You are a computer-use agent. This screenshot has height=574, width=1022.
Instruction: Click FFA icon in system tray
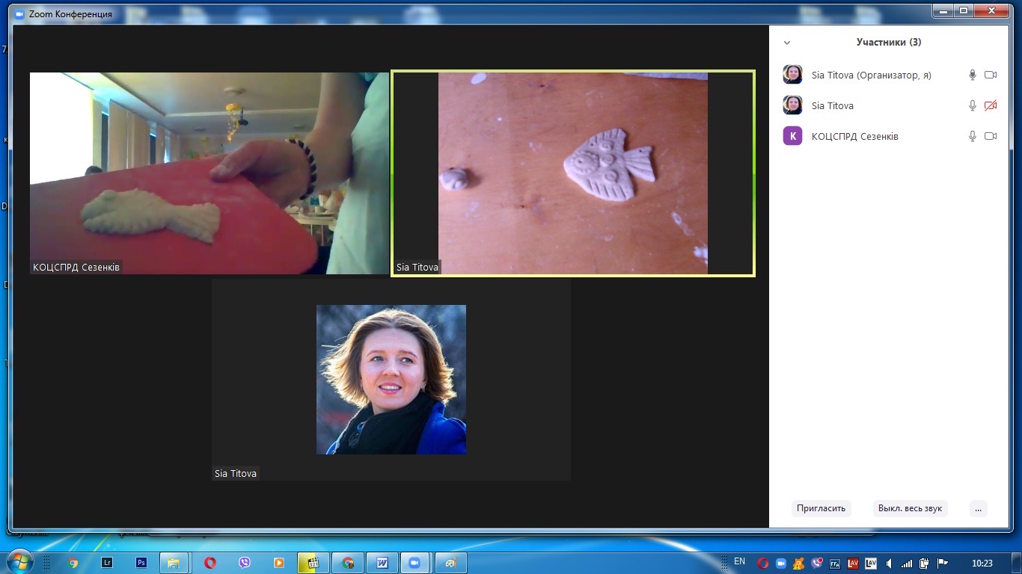click(835, 564)
